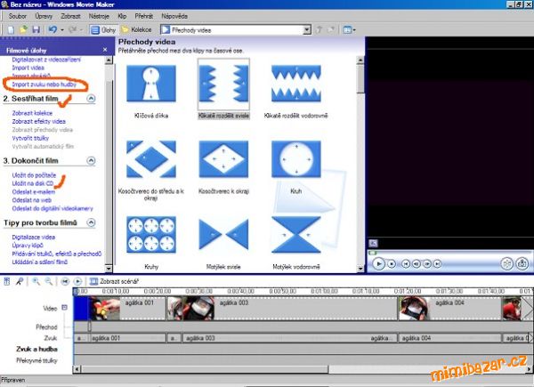Open the Přechody videa collection dropdown
The height and width of the screenshot is (387, 534).
(306, 29)
